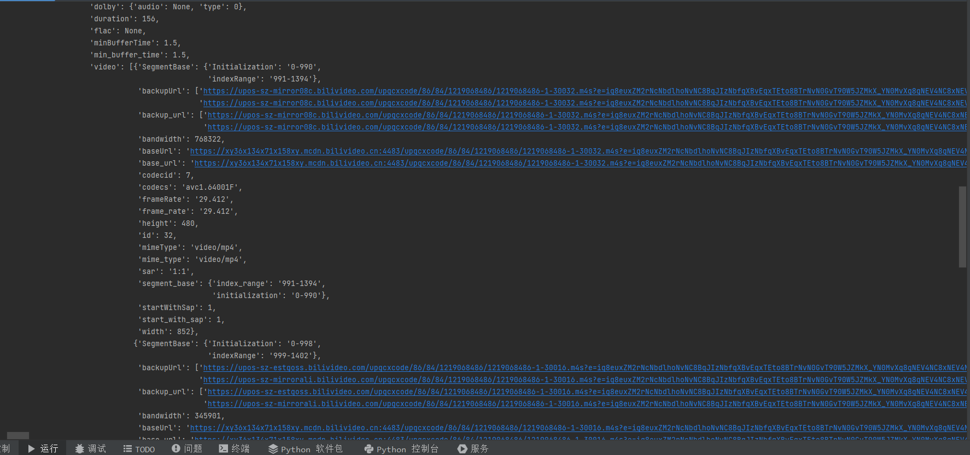Click the 'dolby' audio None line
The width and height of the screenshot is (970, 455).
coord(168,7)
